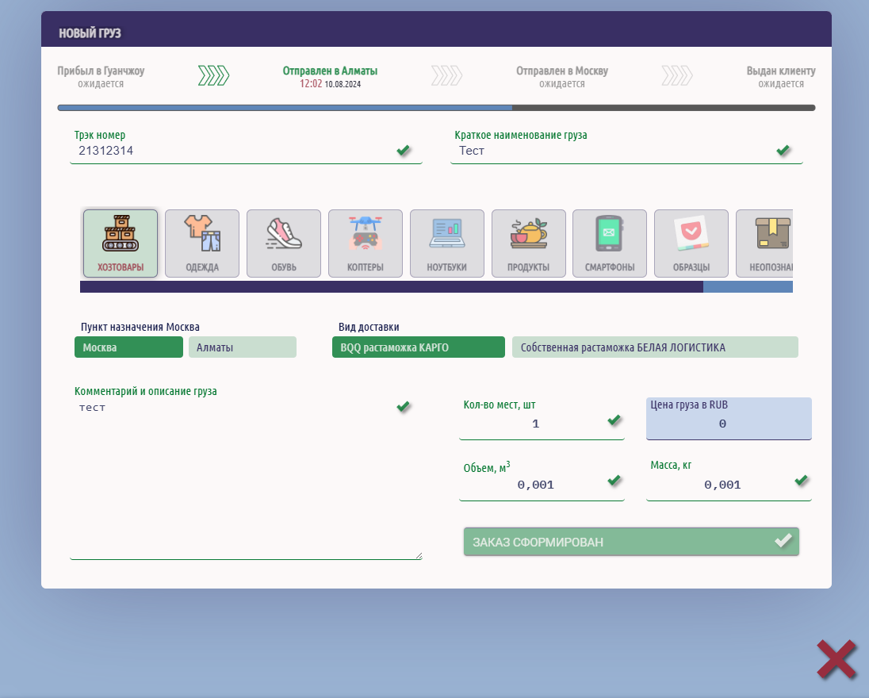Choose Собственная растаможка БЕЛАЯ ЛОГИСТИКА
The width and height of the screenshot is (869, 698).
tap(655, 347)
